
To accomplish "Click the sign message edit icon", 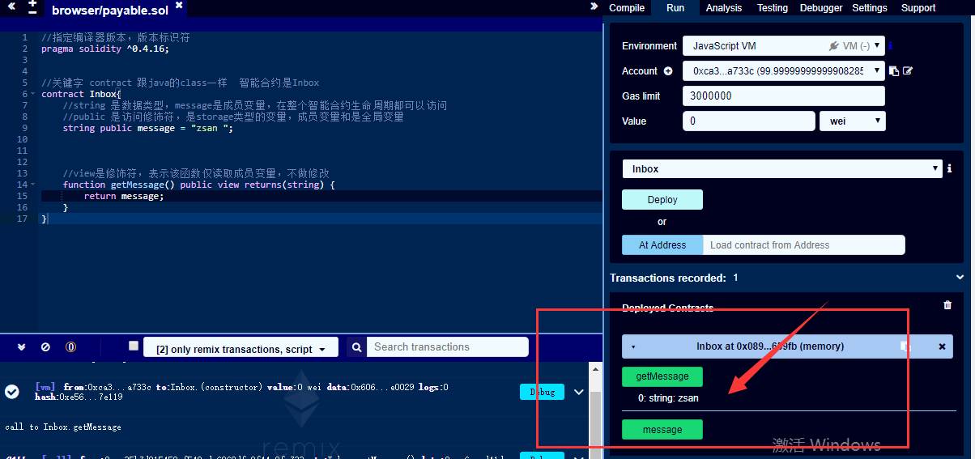I will tap(908, 71).
